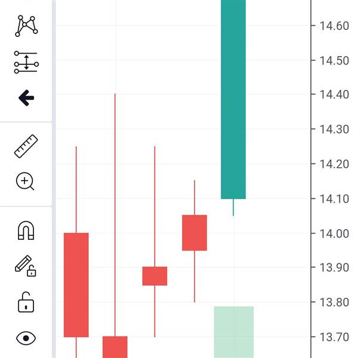The image size is (358, 358).
Task: Toggle magnet mode snapping
Action: pos(26,230)
